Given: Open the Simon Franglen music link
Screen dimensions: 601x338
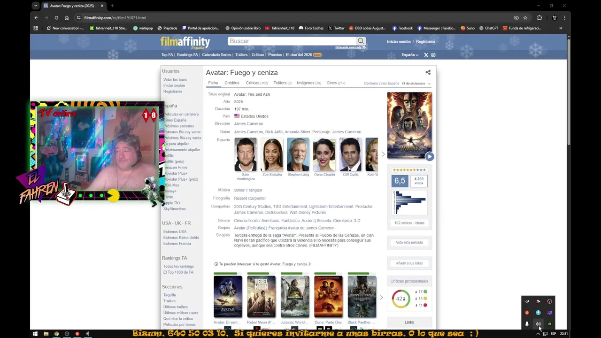Looking at the screenshot, I should [248, 190].
